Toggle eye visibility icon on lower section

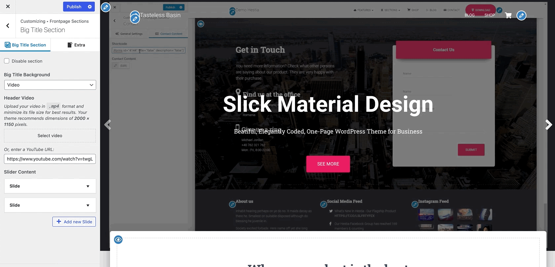click(x=118, y=240)
